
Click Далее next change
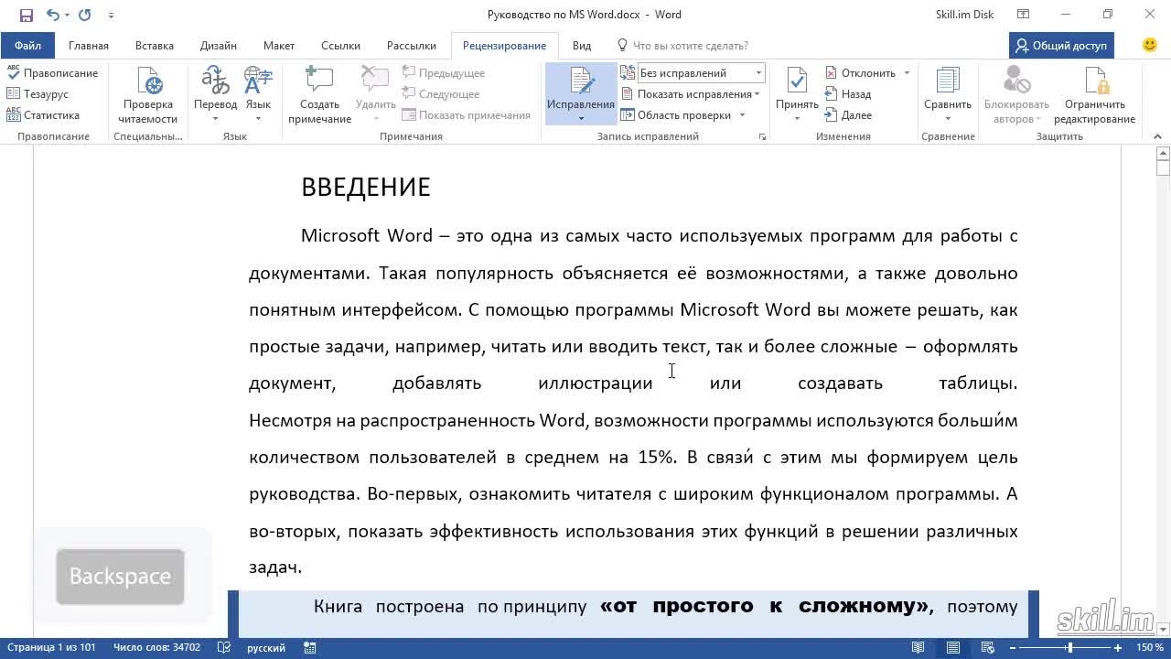[x=848, y=115]
